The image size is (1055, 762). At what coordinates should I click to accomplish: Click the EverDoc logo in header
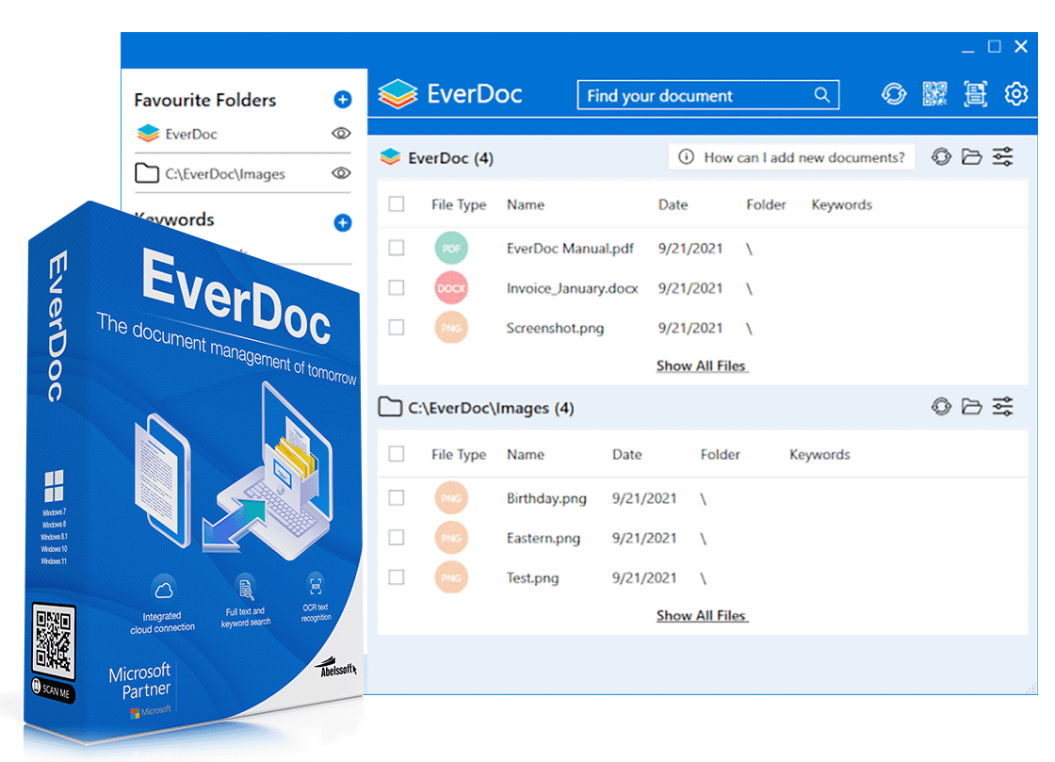pyautogui.click(x=450, y=94)
